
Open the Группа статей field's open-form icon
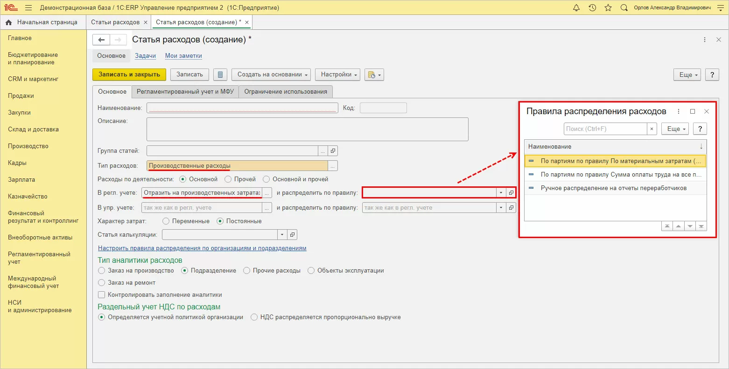click(333, 151)
